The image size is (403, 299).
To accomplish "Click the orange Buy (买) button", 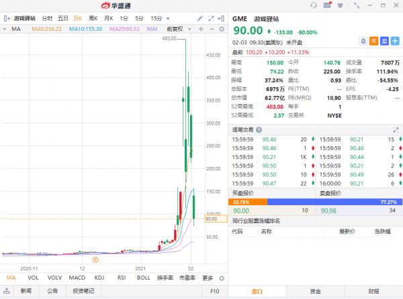I will [x=373, y=41].
